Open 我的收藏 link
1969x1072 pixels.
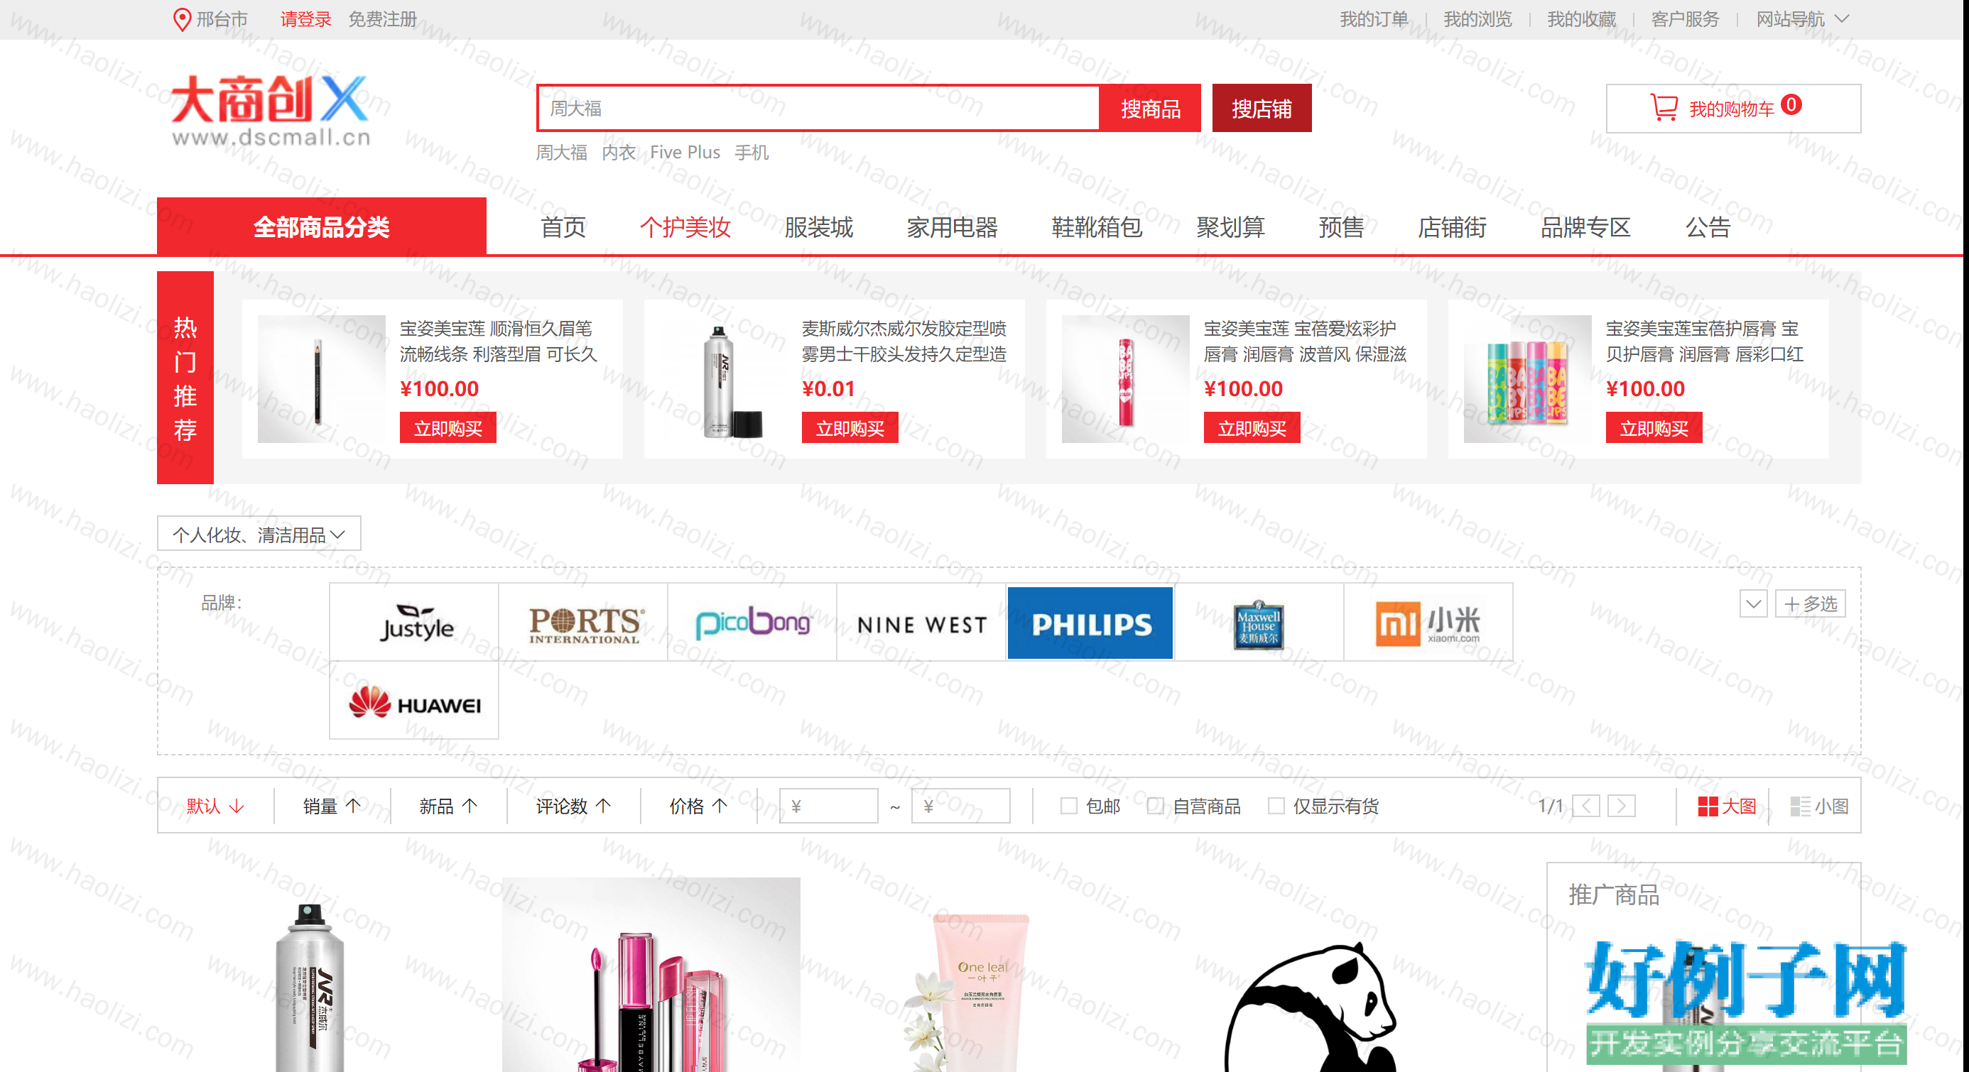1581,19
